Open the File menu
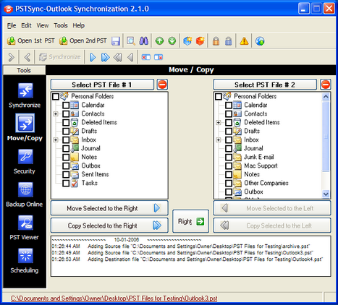 click(12, 25)
